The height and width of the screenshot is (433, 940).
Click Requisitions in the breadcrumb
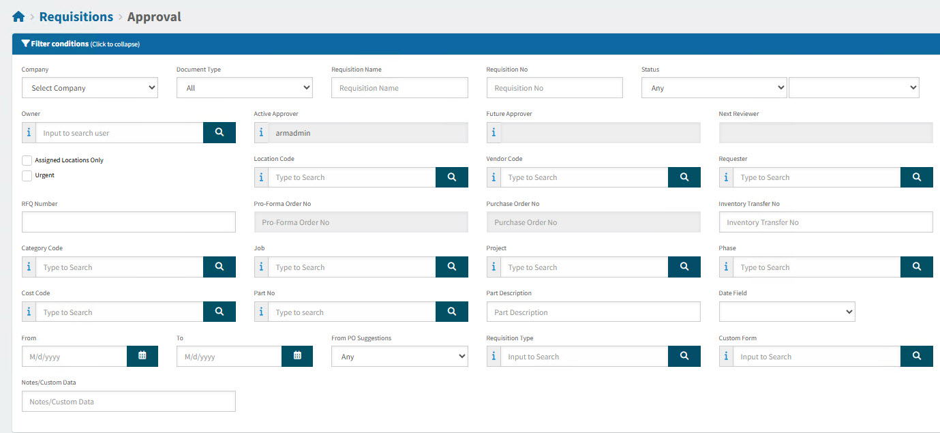pos(76,16)
